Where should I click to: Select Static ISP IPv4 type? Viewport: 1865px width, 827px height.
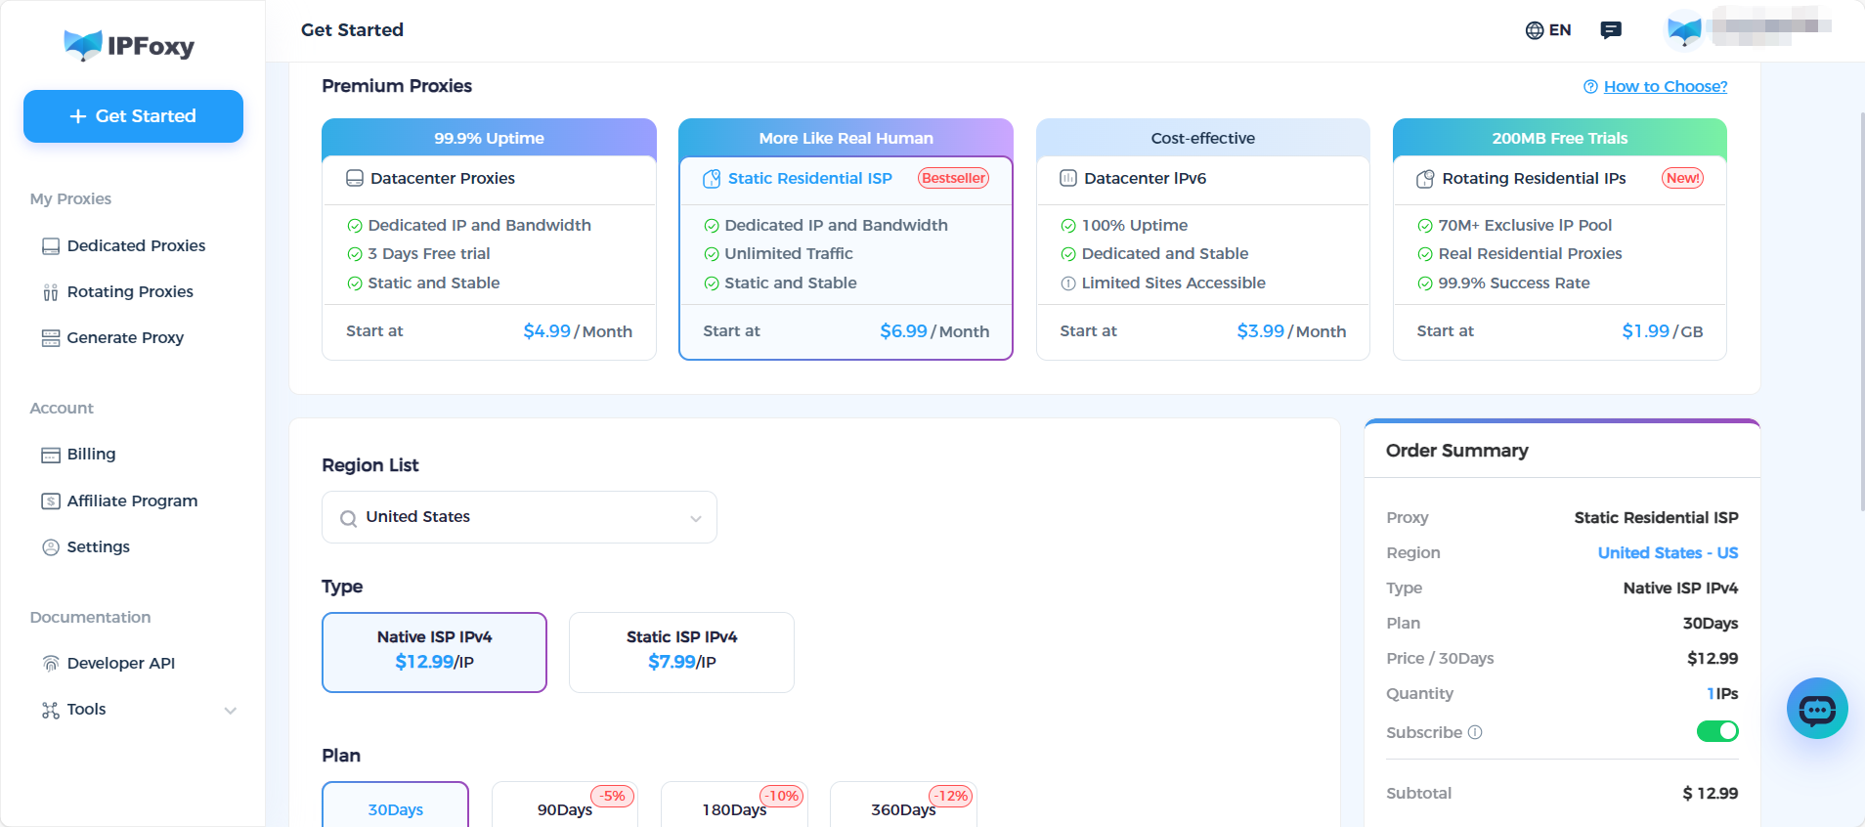click(x=681, y=652)
